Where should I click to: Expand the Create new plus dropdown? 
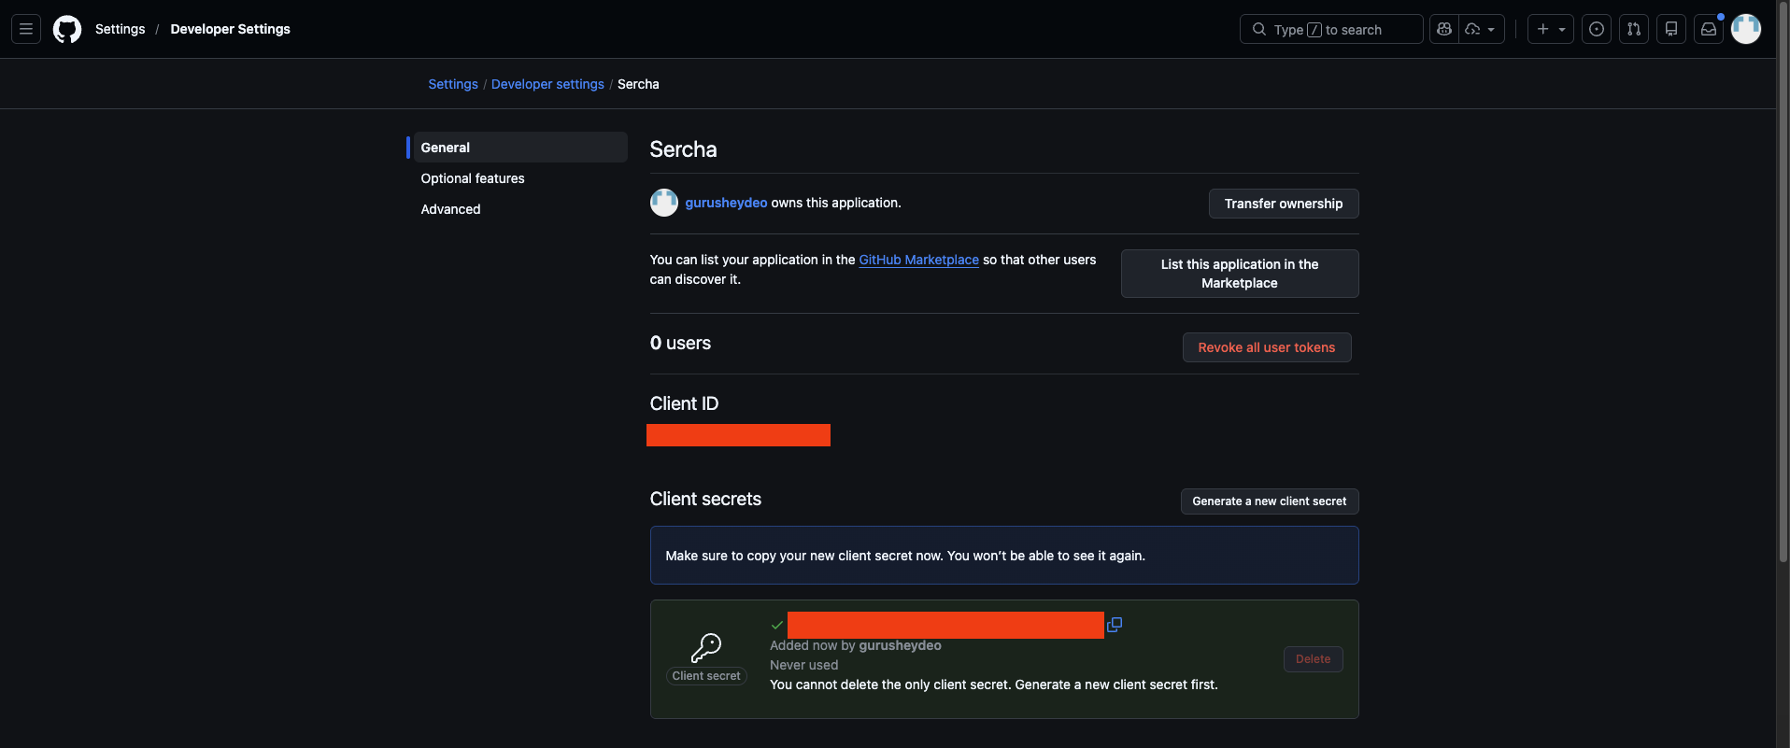[1551, 29]
